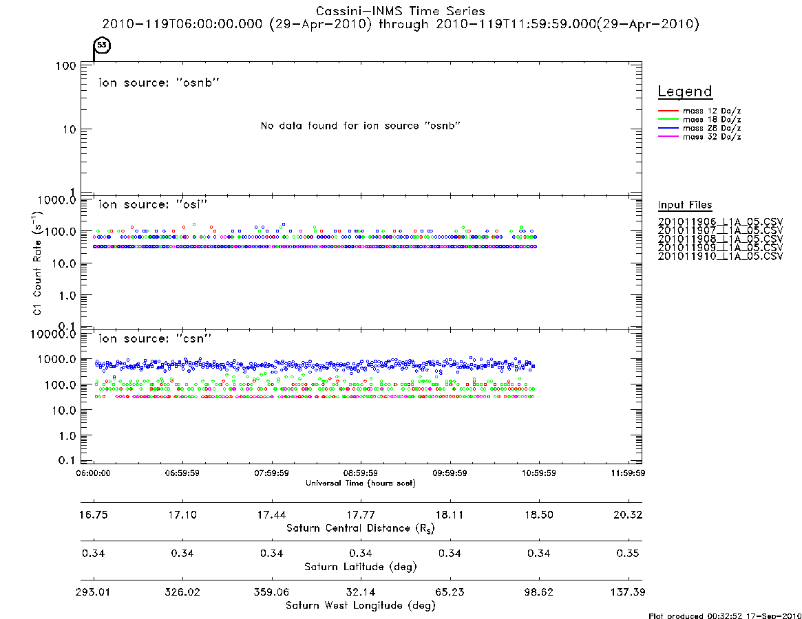Viewport: 802px width, 619px height.
Task: Click the 07:59:59 time axis tick label
Action: coord(272,473)
